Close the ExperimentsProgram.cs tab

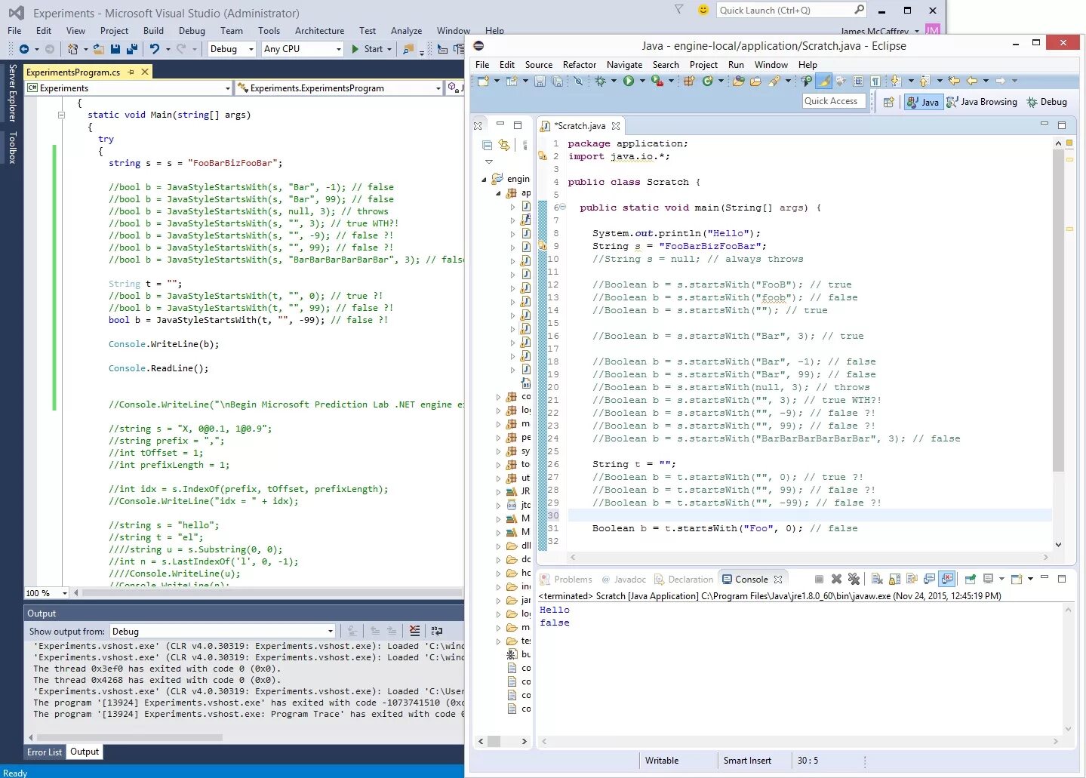pyautogui.click(x=145, y=72)
